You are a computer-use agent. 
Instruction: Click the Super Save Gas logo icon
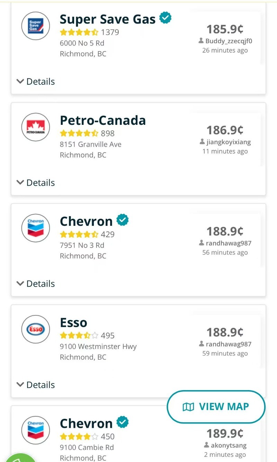coord(36,26)
